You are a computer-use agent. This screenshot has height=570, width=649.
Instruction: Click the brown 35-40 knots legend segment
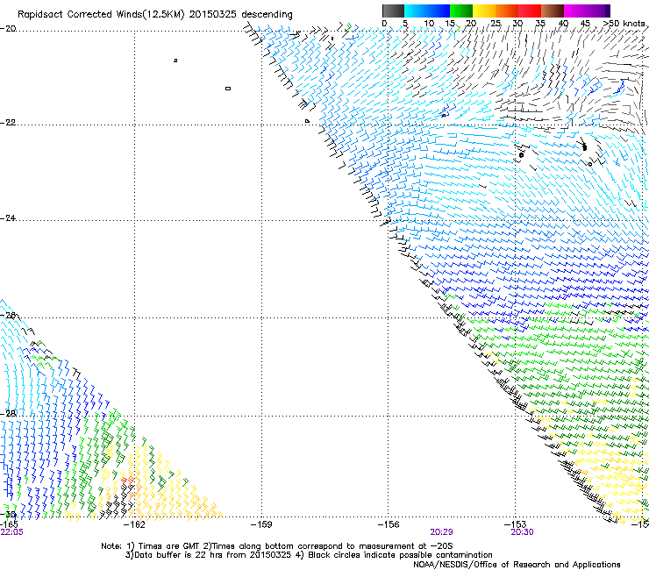coord(553,11)
